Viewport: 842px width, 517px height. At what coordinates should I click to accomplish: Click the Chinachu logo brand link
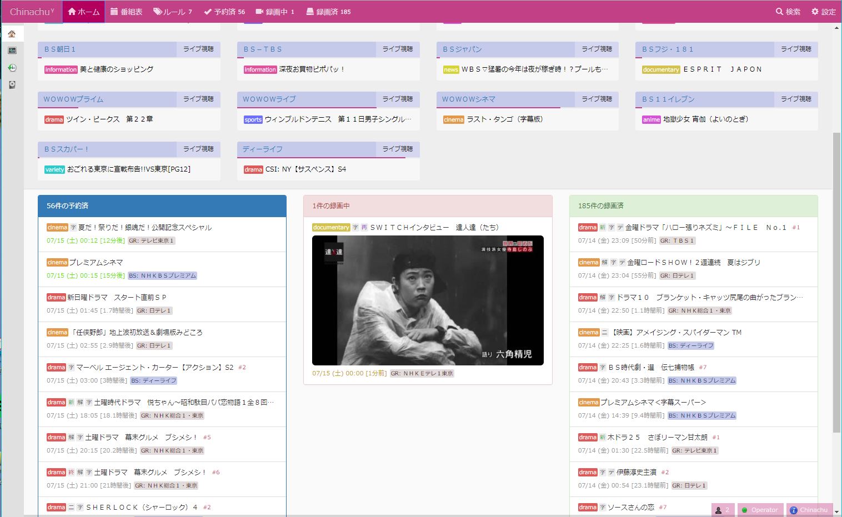point(32,12)
